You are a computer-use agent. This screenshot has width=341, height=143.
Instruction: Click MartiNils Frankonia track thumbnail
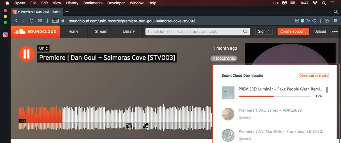(x=228, y=135)
